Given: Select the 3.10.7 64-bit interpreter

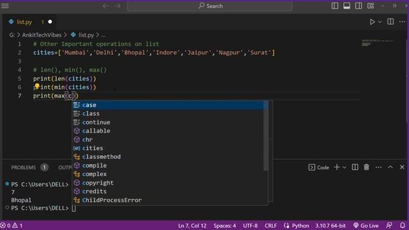Looking at the screenshot, I should click(330, 226).
